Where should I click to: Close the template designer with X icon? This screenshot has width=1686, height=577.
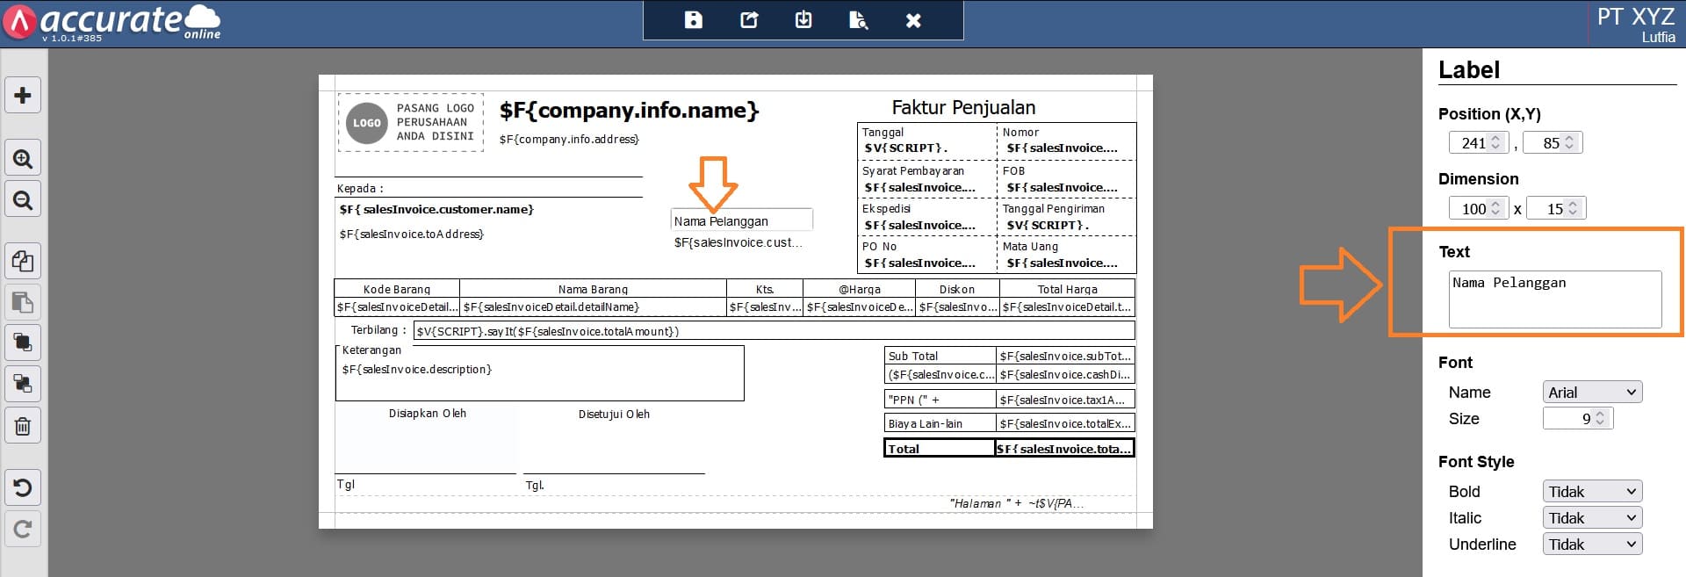pyautogui.click(x=913, y=20)
